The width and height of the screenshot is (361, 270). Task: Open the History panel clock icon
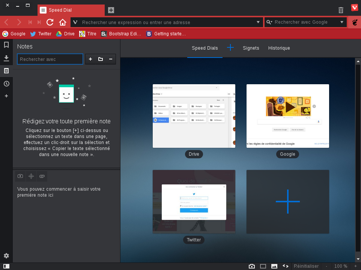click(x=6, y=83)
